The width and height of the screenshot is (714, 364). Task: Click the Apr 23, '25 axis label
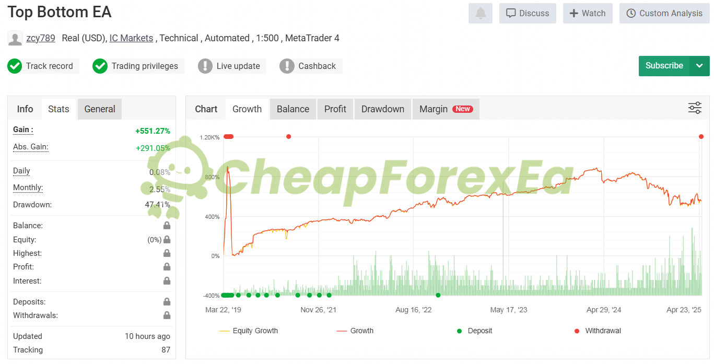(684, 310)
